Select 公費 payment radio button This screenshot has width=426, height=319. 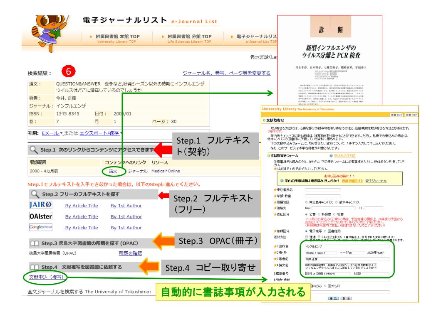pos(307,214)
